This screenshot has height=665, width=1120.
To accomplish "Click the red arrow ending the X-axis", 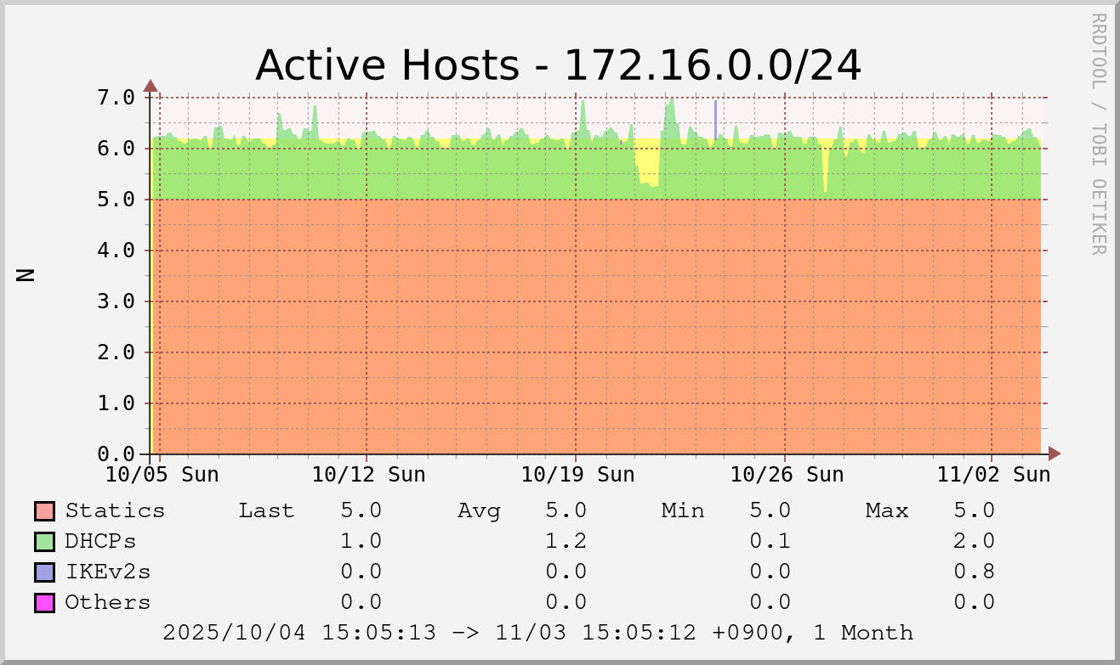I will 1055,454.
